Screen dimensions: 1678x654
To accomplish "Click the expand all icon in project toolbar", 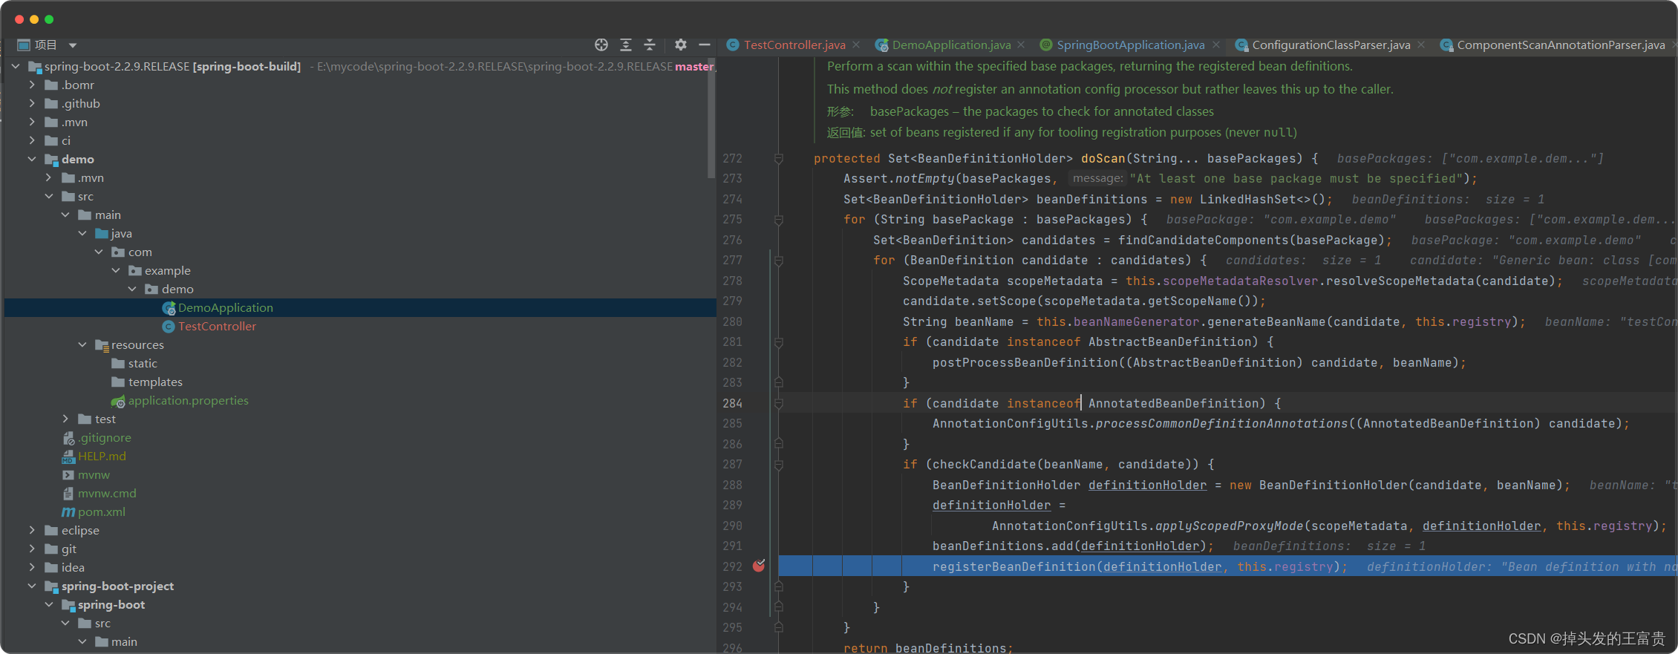I will point(626,45).
